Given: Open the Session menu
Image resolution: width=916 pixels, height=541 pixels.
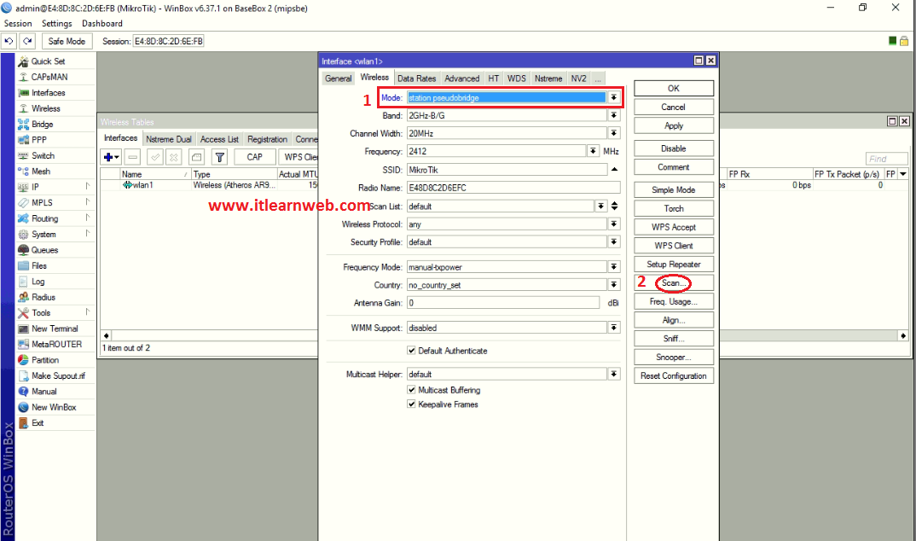Looking at the screenshot, I should pyautogui.click(x=17, y=23).
